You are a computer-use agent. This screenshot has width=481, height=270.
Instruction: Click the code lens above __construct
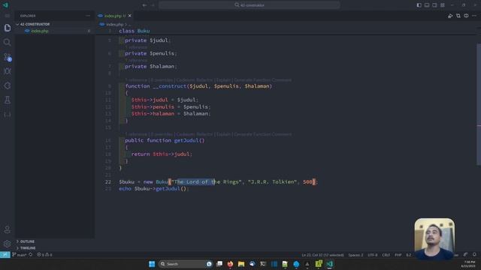(208, 80)
